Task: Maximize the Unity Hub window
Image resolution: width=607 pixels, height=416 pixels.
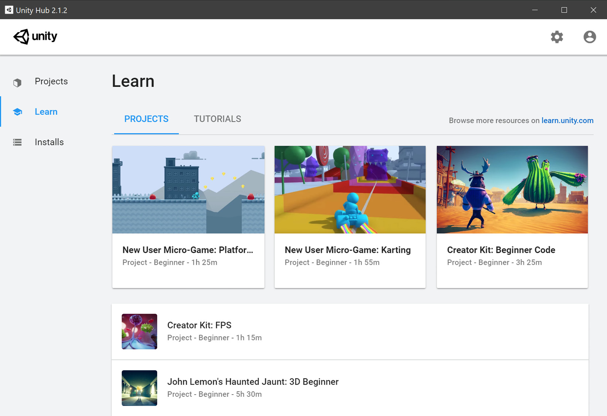Action: pyautogui.click(x=564, y=10)
